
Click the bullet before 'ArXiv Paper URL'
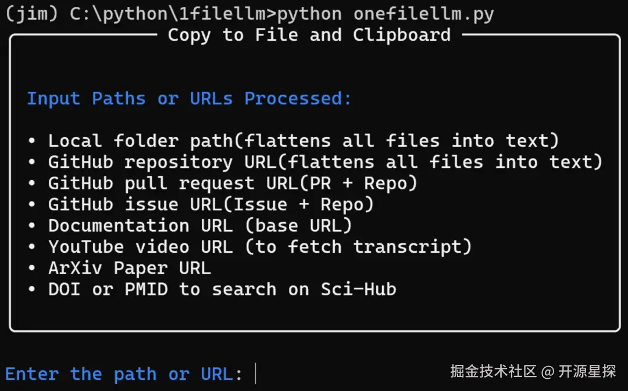[31, 268]
